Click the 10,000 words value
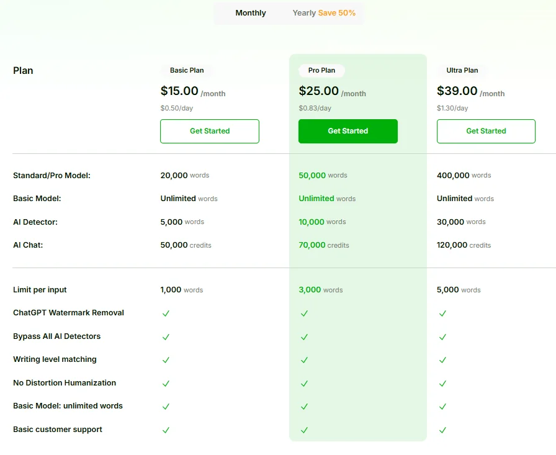Screen dimensions: 556x455 [x=322, y=222]
